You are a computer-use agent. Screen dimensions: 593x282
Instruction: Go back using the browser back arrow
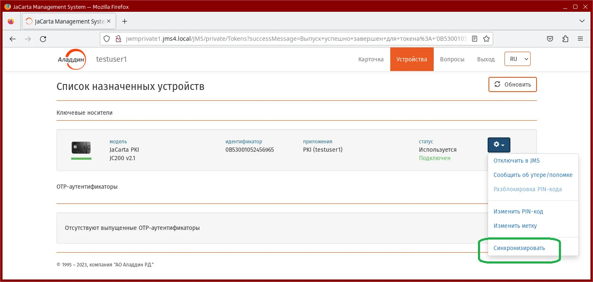pyautogui.click(x=13, y=39)
